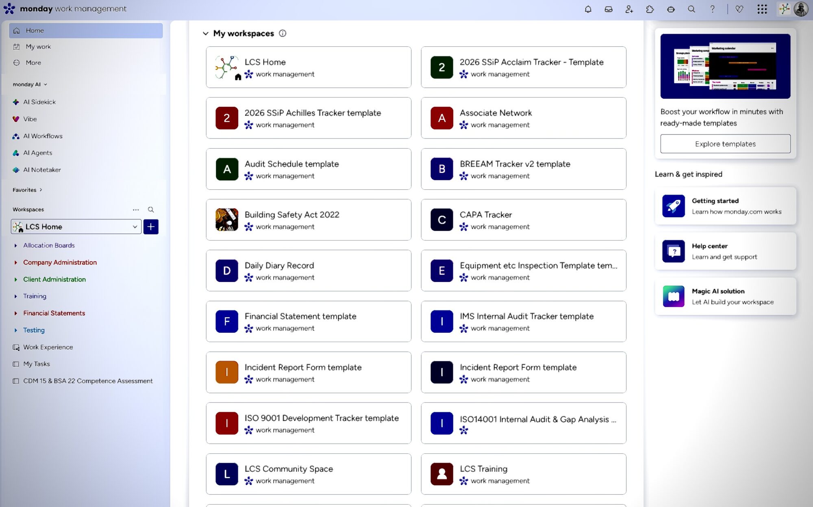The height and width of the screenshot is (507, 813).
Task: Select AI Sidekick from the sidebar
Action: [39, 102]
